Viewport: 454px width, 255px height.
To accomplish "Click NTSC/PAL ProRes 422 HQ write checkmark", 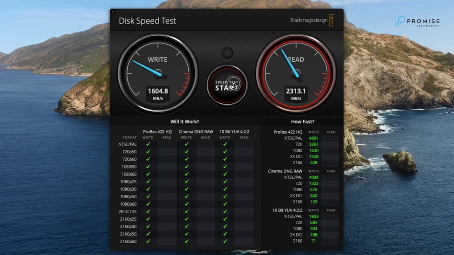I will (x=148, y=144).
